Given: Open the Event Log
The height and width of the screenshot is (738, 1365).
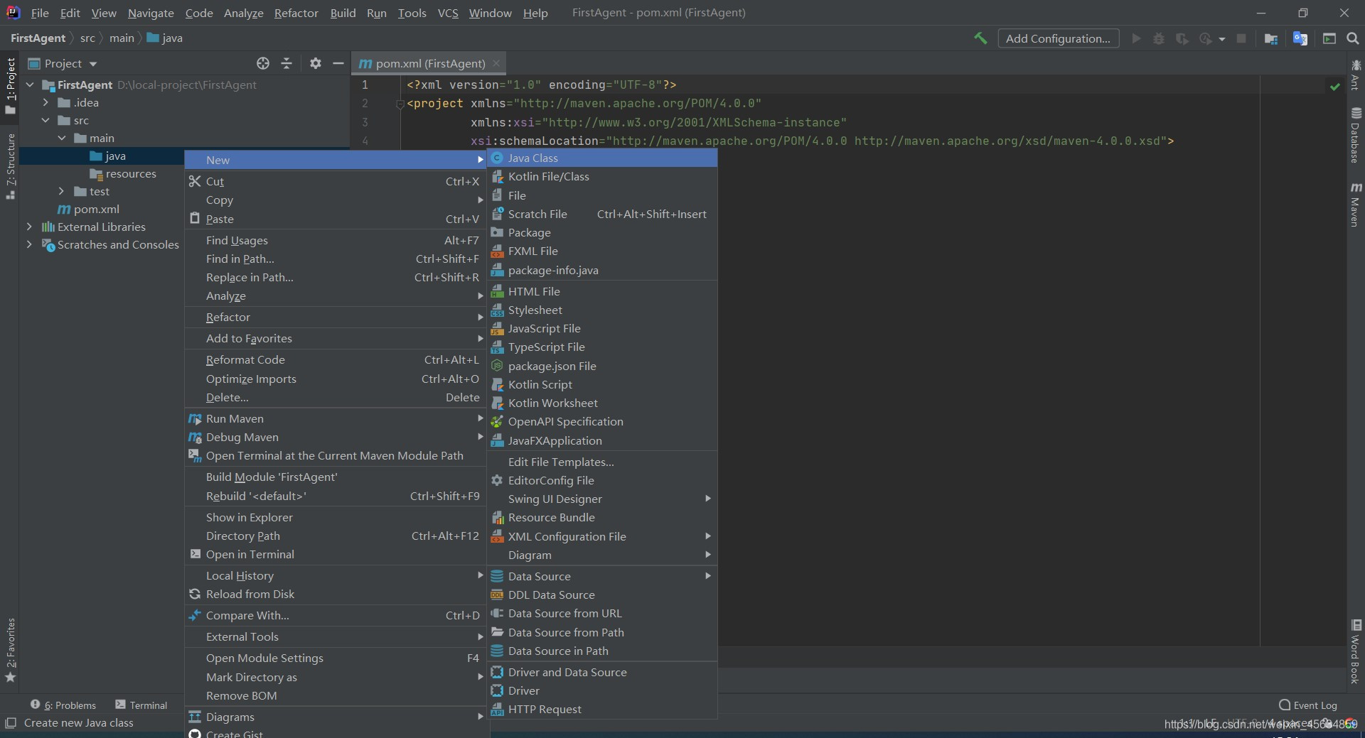Looking at the screenshot, I should [1308, 705].
